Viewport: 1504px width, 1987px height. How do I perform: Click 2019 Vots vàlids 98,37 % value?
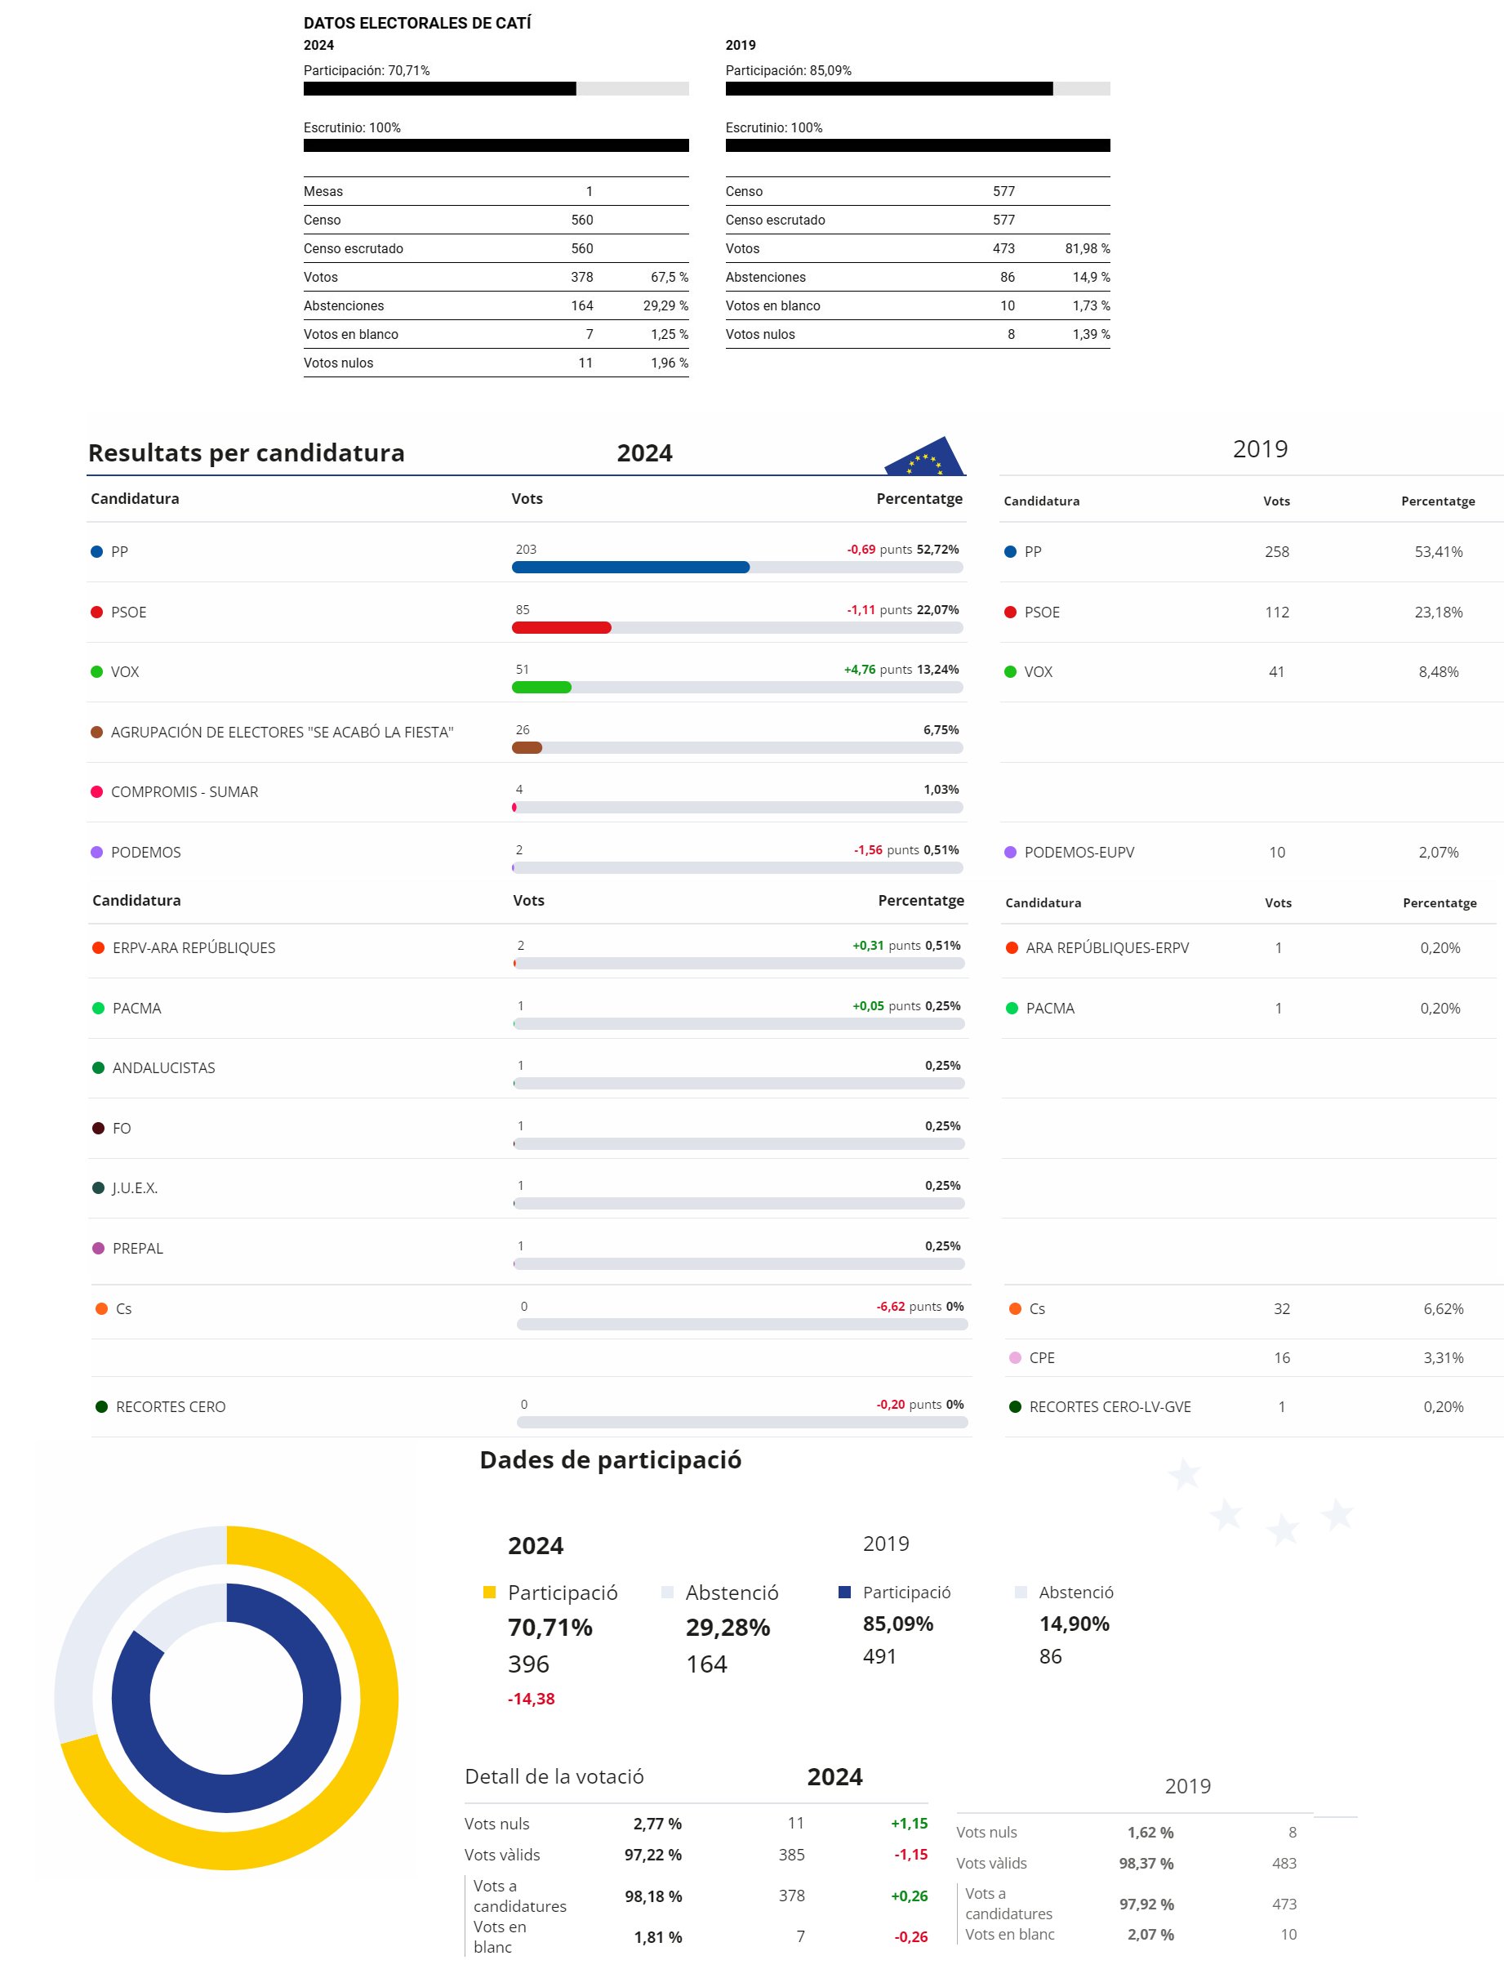point(1146,1863)
